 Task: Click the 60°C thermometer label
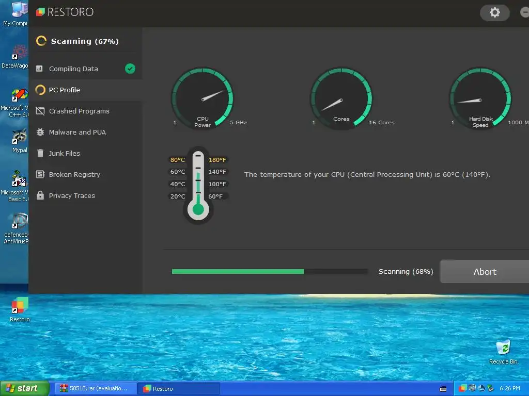tap(178, 172)
